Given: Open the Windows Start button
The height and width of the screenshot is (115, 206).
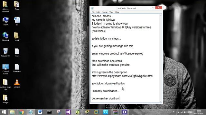Looking at the screenshot, I should [4, 112].
